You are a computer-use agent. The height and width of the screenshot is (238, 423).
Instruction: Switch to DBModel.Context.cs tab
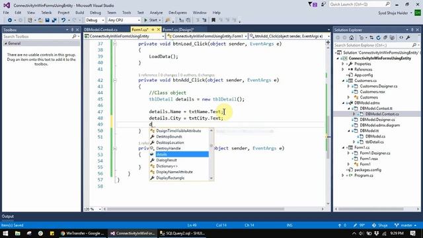click(x=101, y=30)
